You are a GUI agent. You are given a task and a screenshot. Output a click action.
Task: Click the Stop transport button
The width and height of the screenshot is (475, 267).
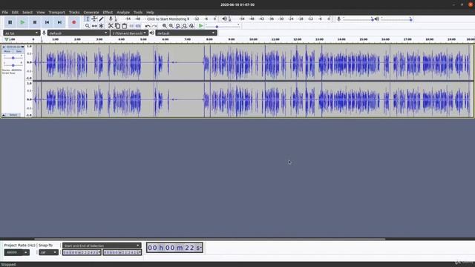pos(35,22)
